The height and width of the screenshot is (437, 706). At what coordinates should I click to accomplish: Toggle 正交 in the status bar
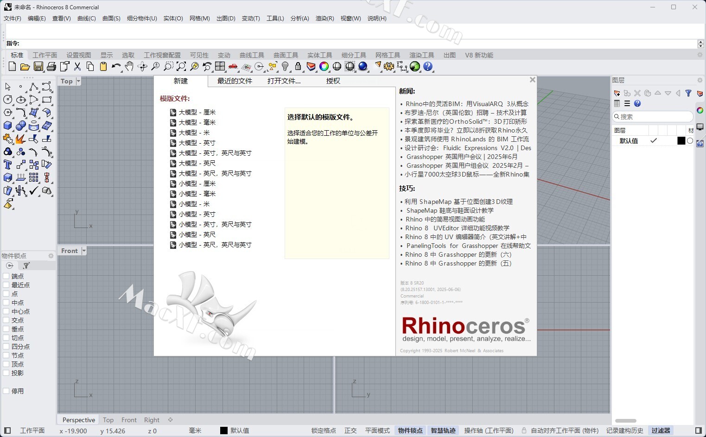pos(350,431)
